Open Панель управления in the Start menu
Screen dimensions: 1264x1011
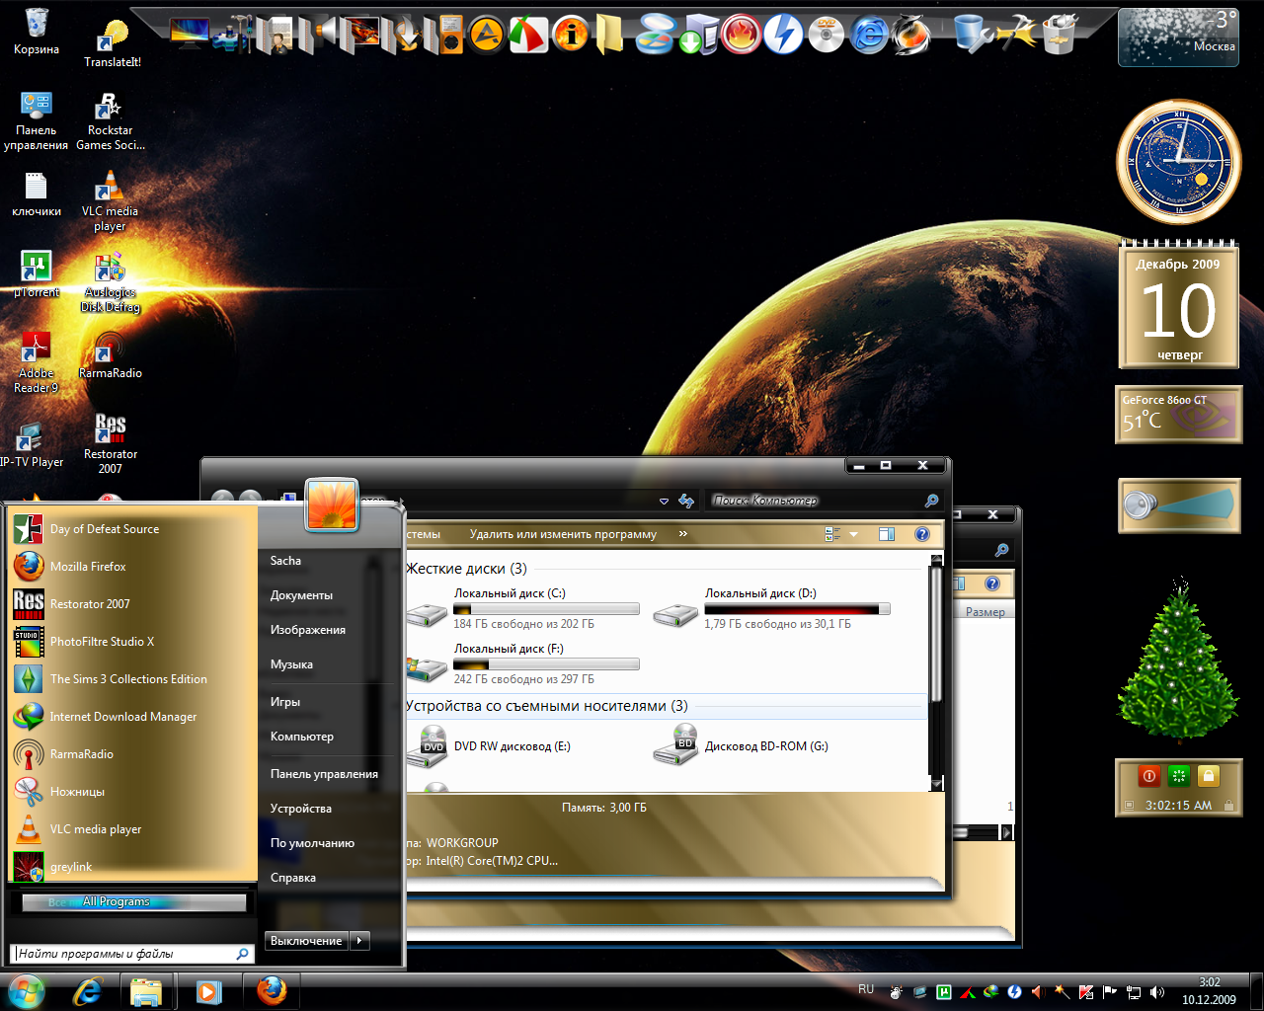[324, 774]
